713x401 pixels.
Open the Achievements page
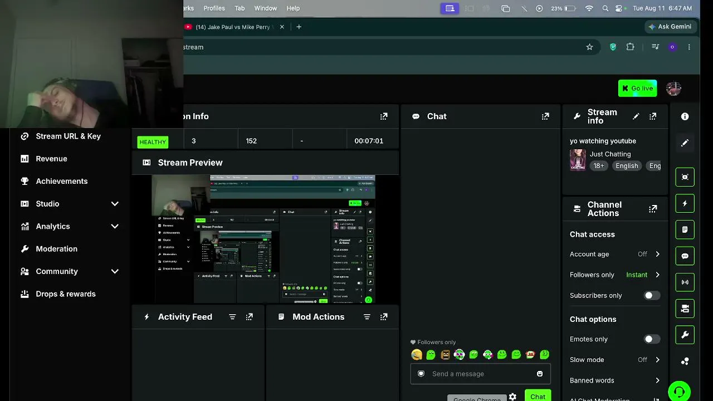pyautogui.click(x=61, y=181)
